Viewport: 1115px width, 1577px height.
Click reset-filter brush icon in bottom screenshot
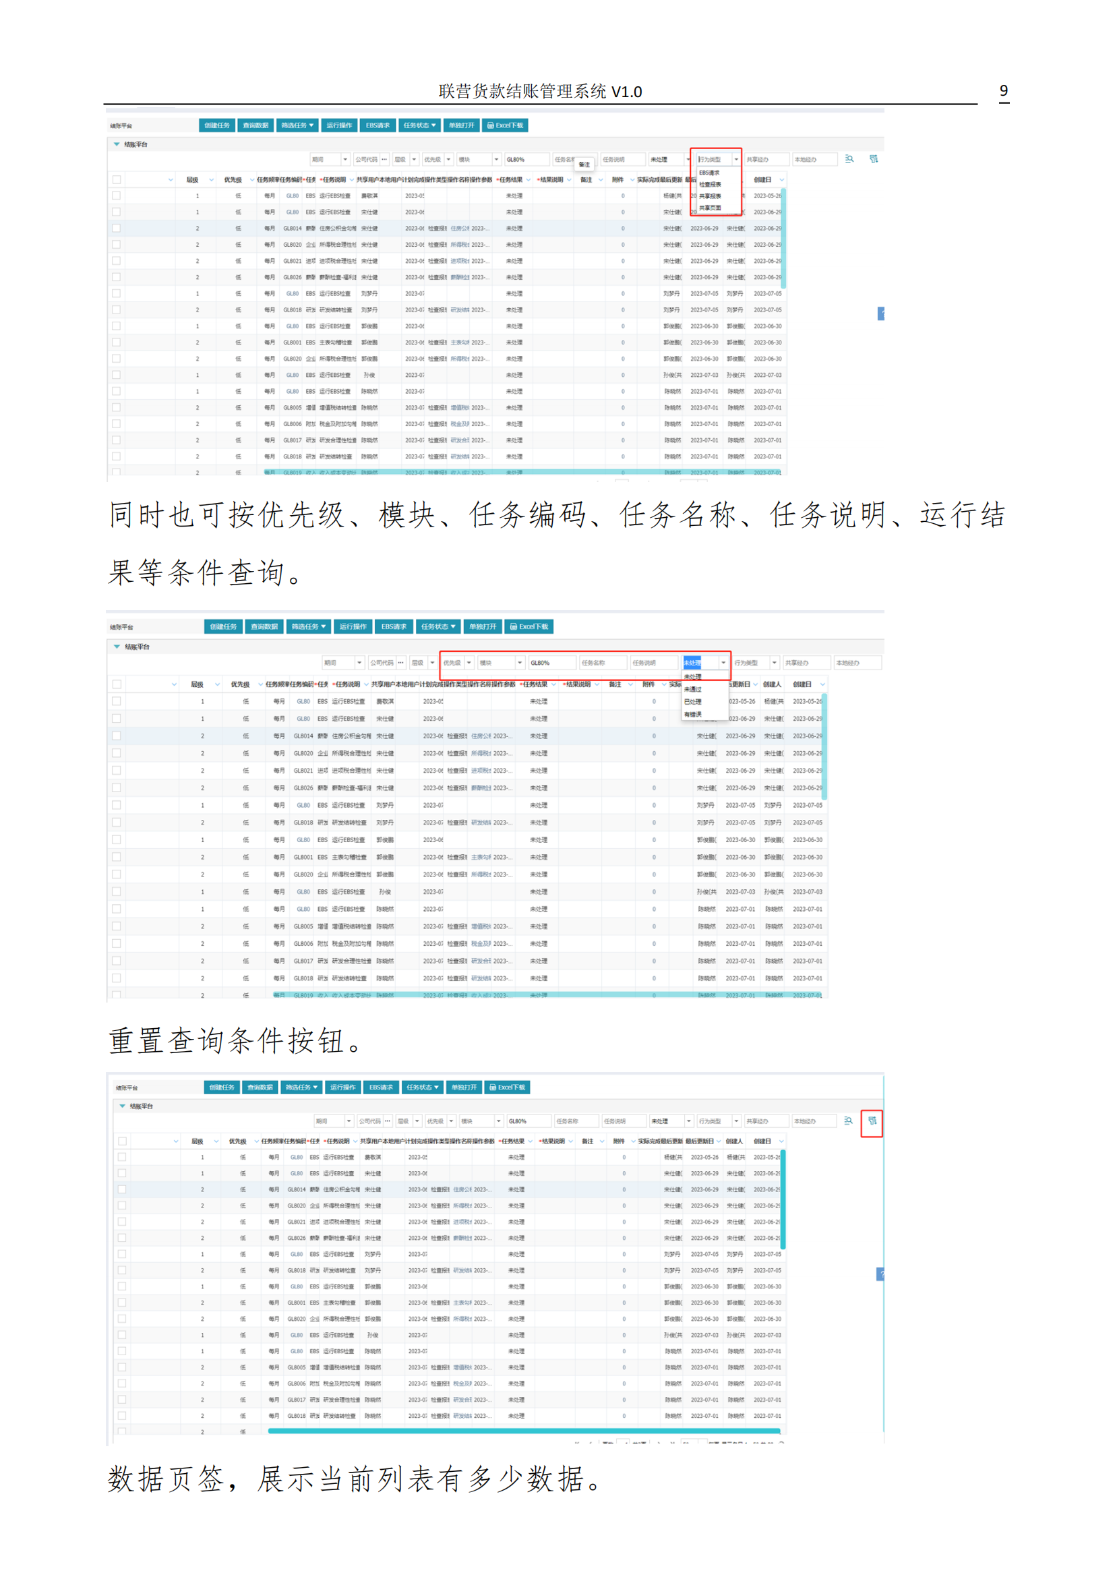point(871,1121)
